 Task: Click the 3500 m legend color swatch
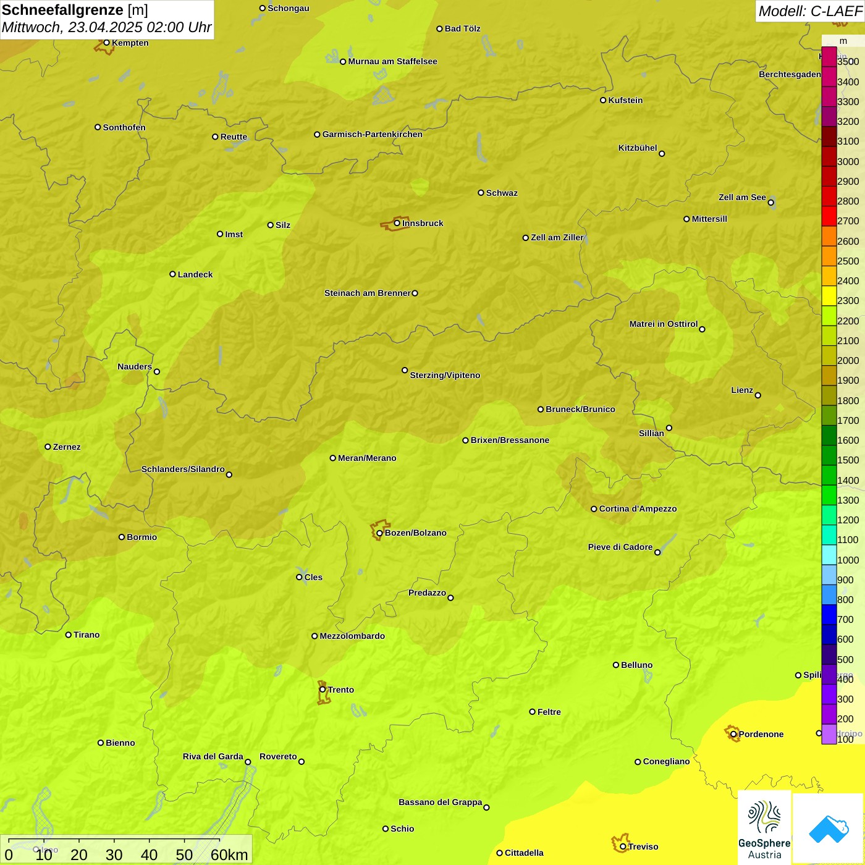click(x=829, y=57)
